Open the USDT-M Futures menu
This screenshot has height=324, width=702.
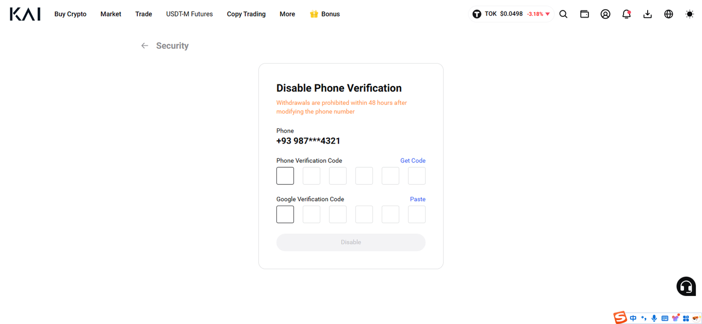189,14
